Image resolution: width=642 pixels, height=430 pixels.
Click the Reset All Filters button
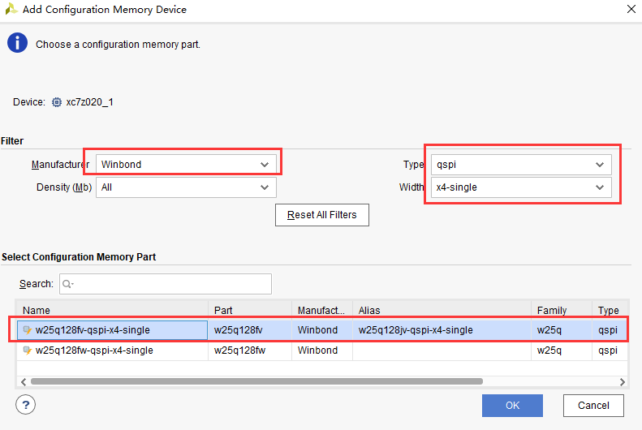click(x=322, y=215)
